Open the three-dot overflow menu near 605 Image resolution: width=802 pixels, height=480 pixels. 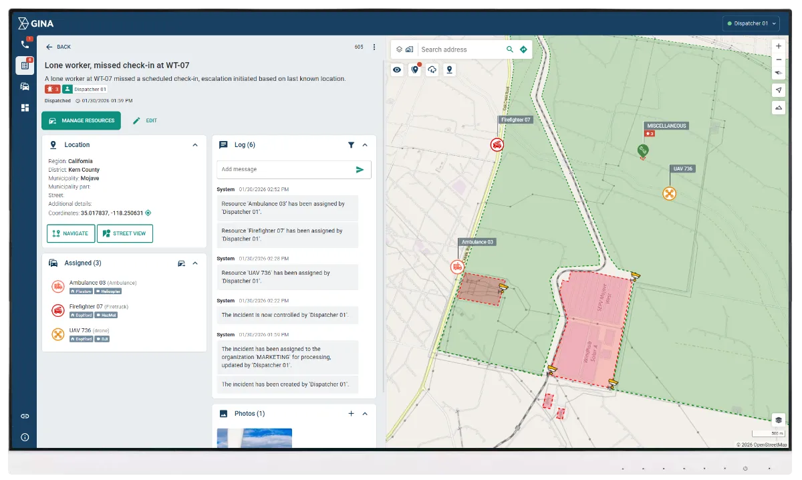[374, 47]
